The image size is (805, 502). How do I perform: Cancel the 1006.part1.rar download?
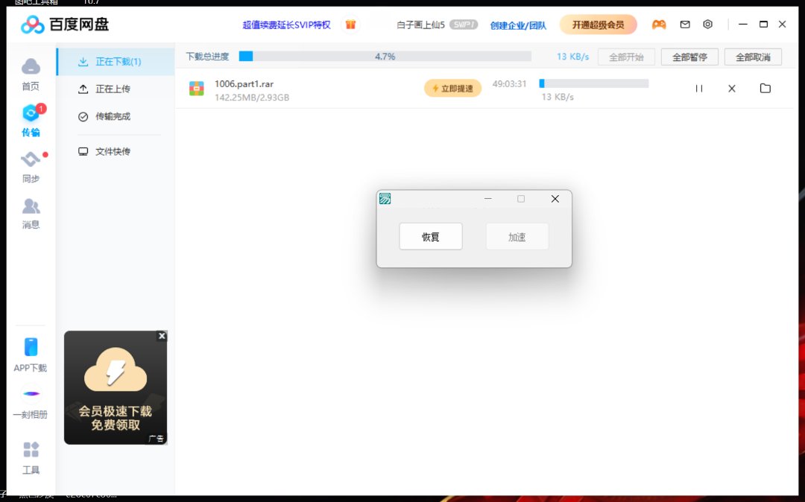(732, 89)
